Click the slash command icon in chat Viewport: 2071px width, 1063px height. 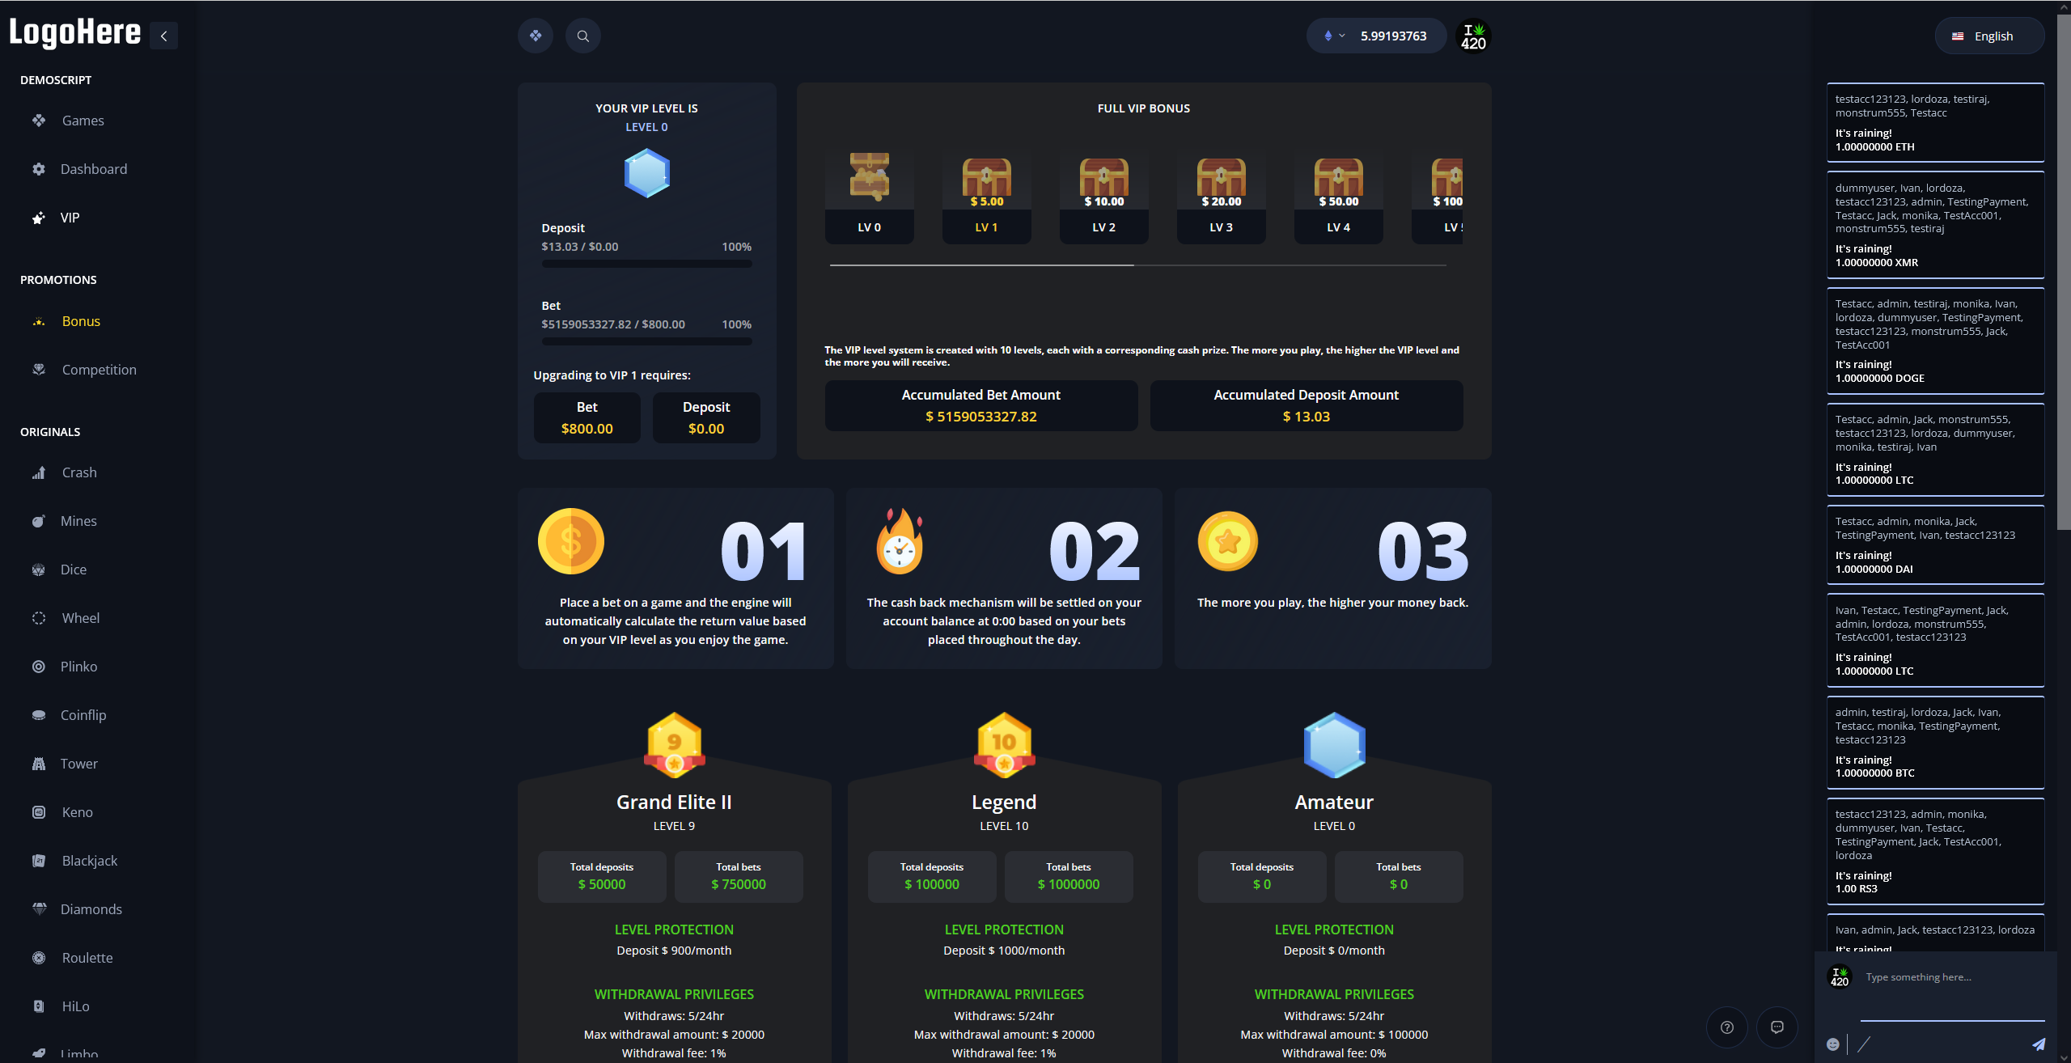tap(1864, 1044)
